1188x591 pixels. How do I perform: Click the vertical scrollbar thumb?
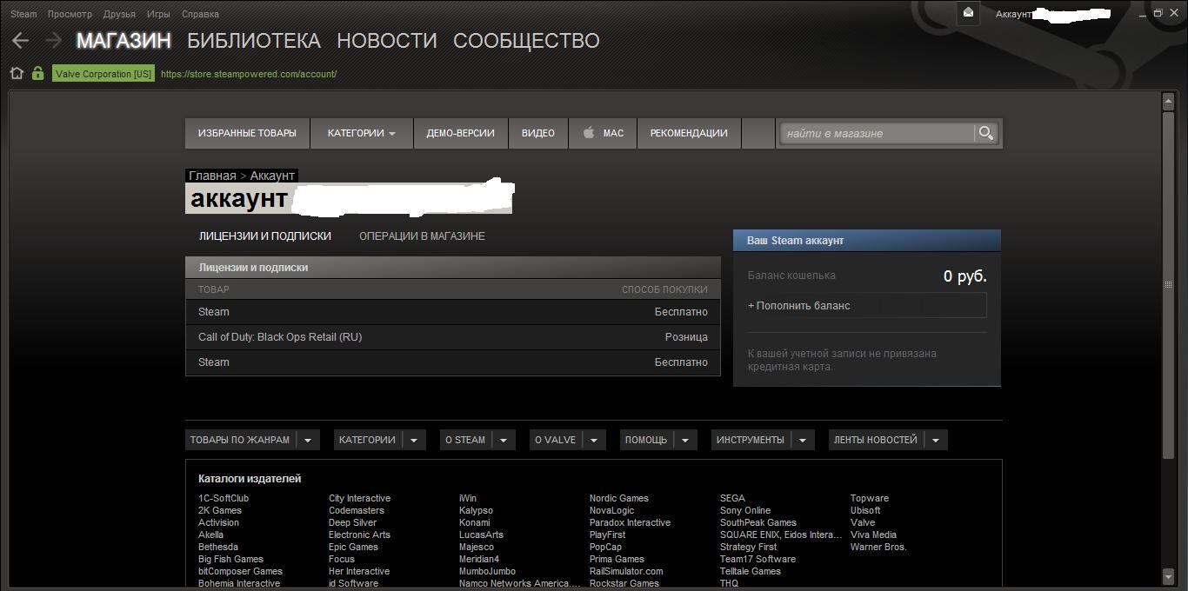pyautogui.click(x=1168, y=284)
